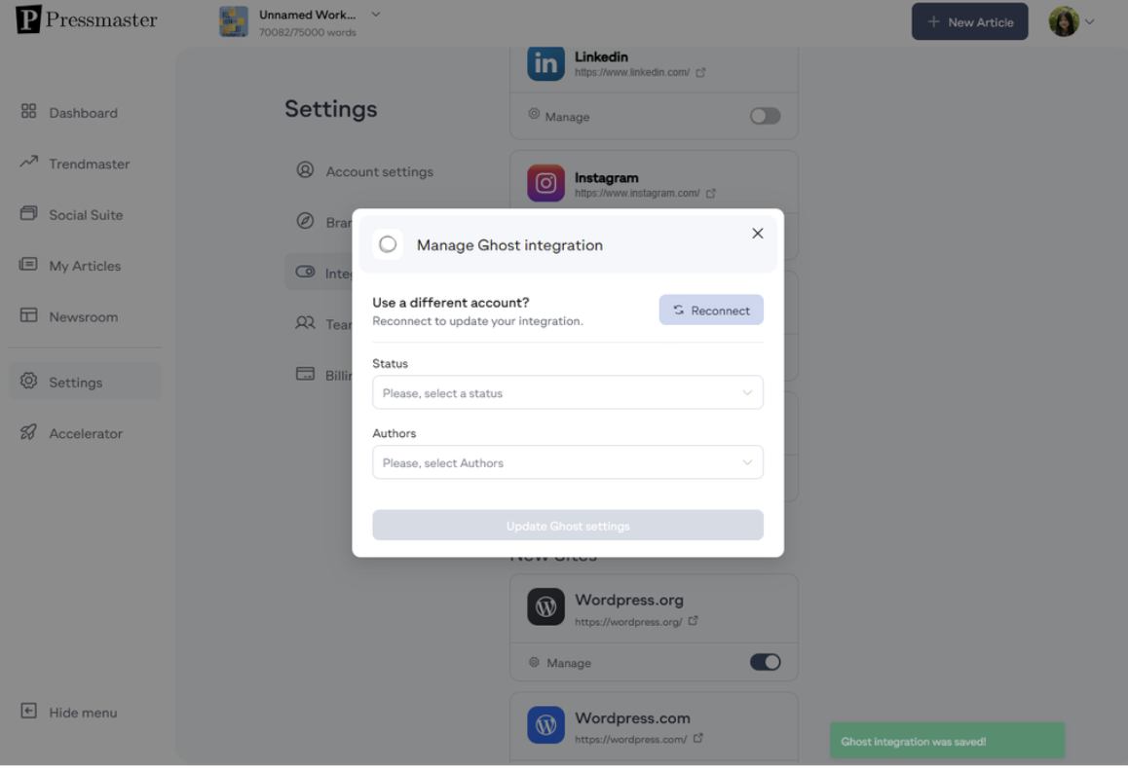
Task: Open LinkedIn external link icon
Action: [700, 73]
